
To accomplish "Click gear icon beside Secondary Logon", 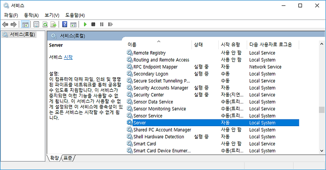I will [130, 74].
